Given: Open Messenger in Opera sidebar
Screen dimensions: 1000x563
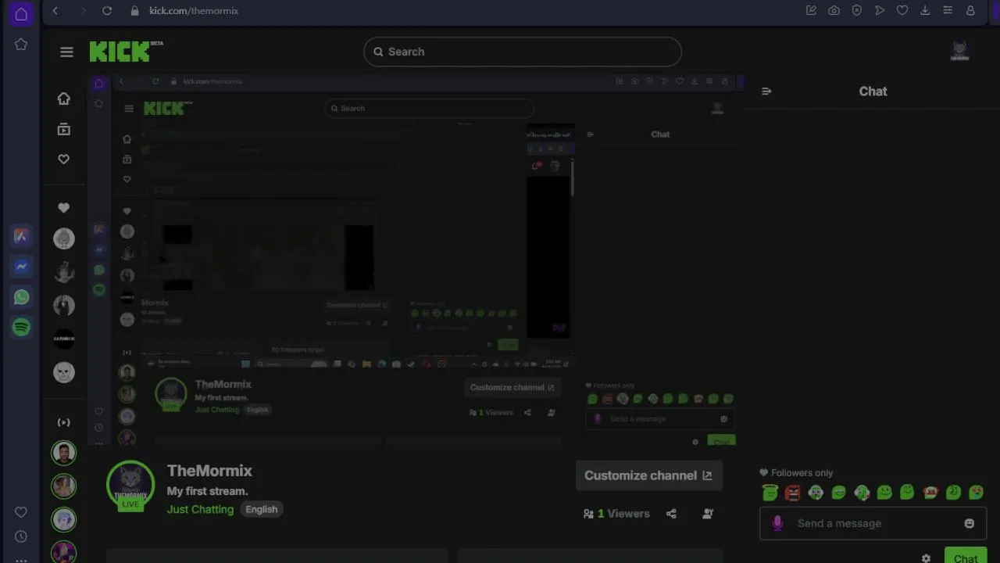Looking at the screenshot, I should [21, 267].
